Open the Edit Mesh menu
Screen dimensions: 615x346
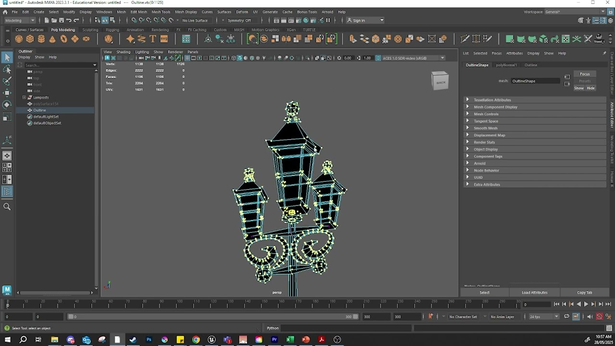(x=139, y=12)
